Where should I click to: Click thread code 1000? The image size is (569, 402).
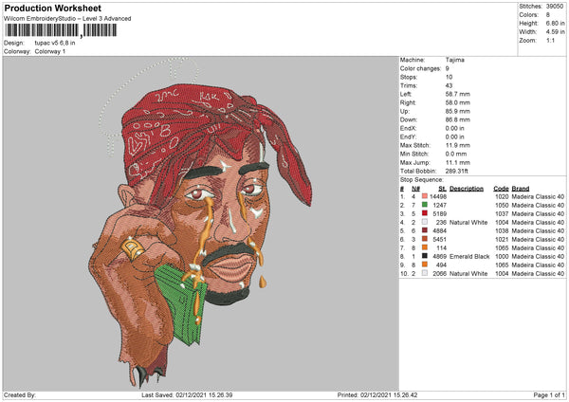coord(502,257)
